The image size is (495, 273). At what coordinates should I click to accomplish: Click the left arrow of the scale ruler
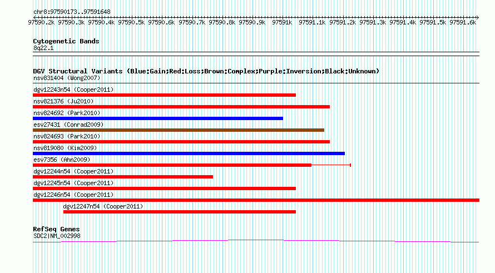[x=34, y=17]
